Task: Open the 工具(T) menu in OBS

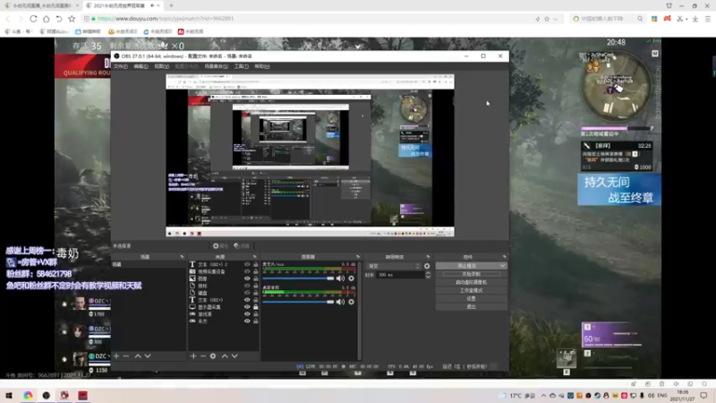Action: [241, 66]
